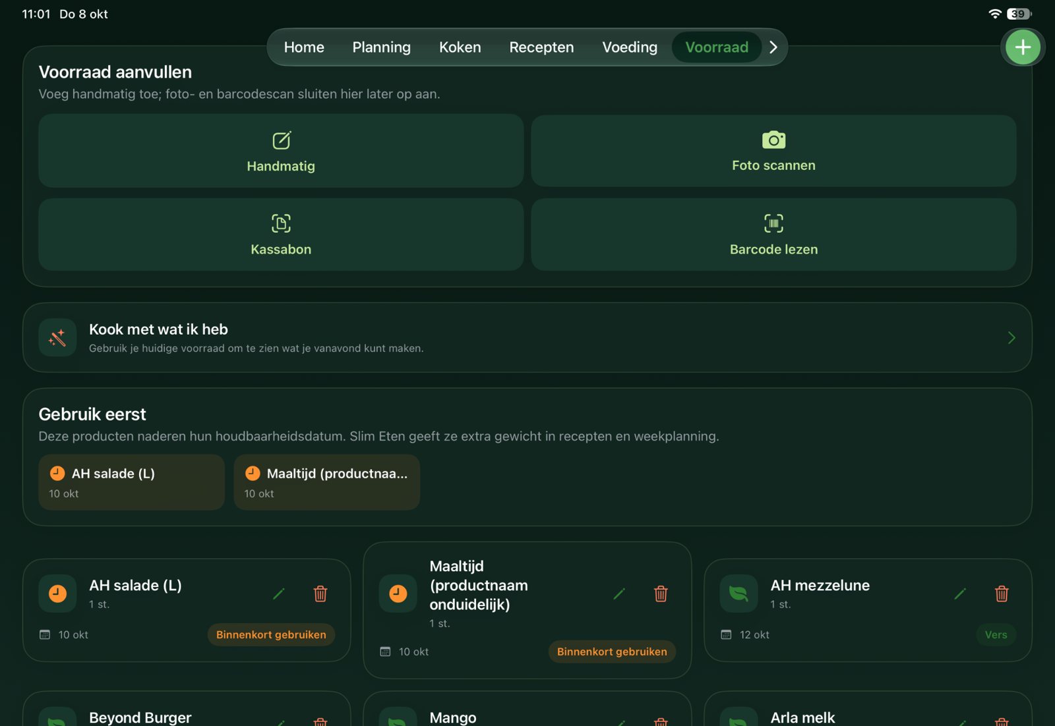1055x726 pixels.
Task: Edit the Maaltijd productnaam onduidelijk item
Action: tap(619, 594)
